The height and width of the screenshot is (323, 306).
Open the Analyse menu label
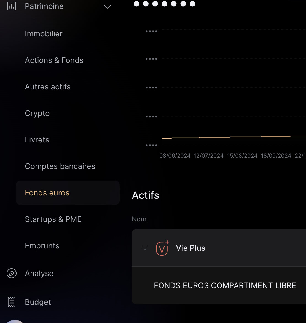coord(39,273)
